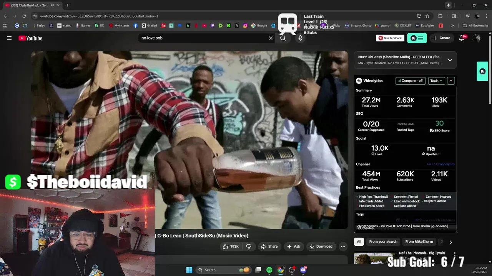492x276 pixels.
Task: Select the All filter chip
Action: 359,242
